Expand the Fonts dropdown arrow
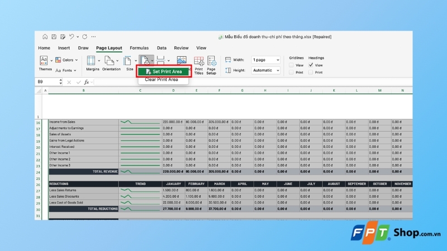 75,71
